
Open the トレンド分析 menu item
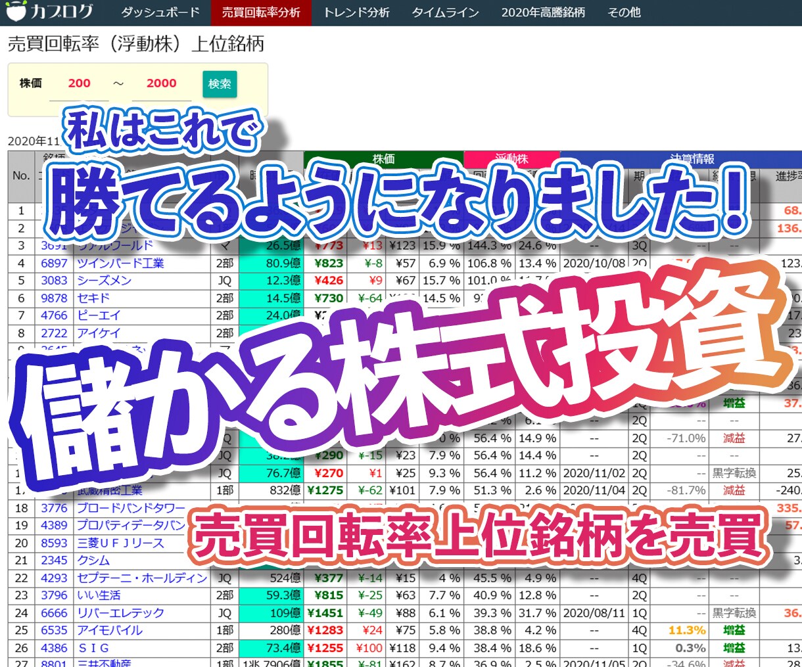(x=356, y=12)
